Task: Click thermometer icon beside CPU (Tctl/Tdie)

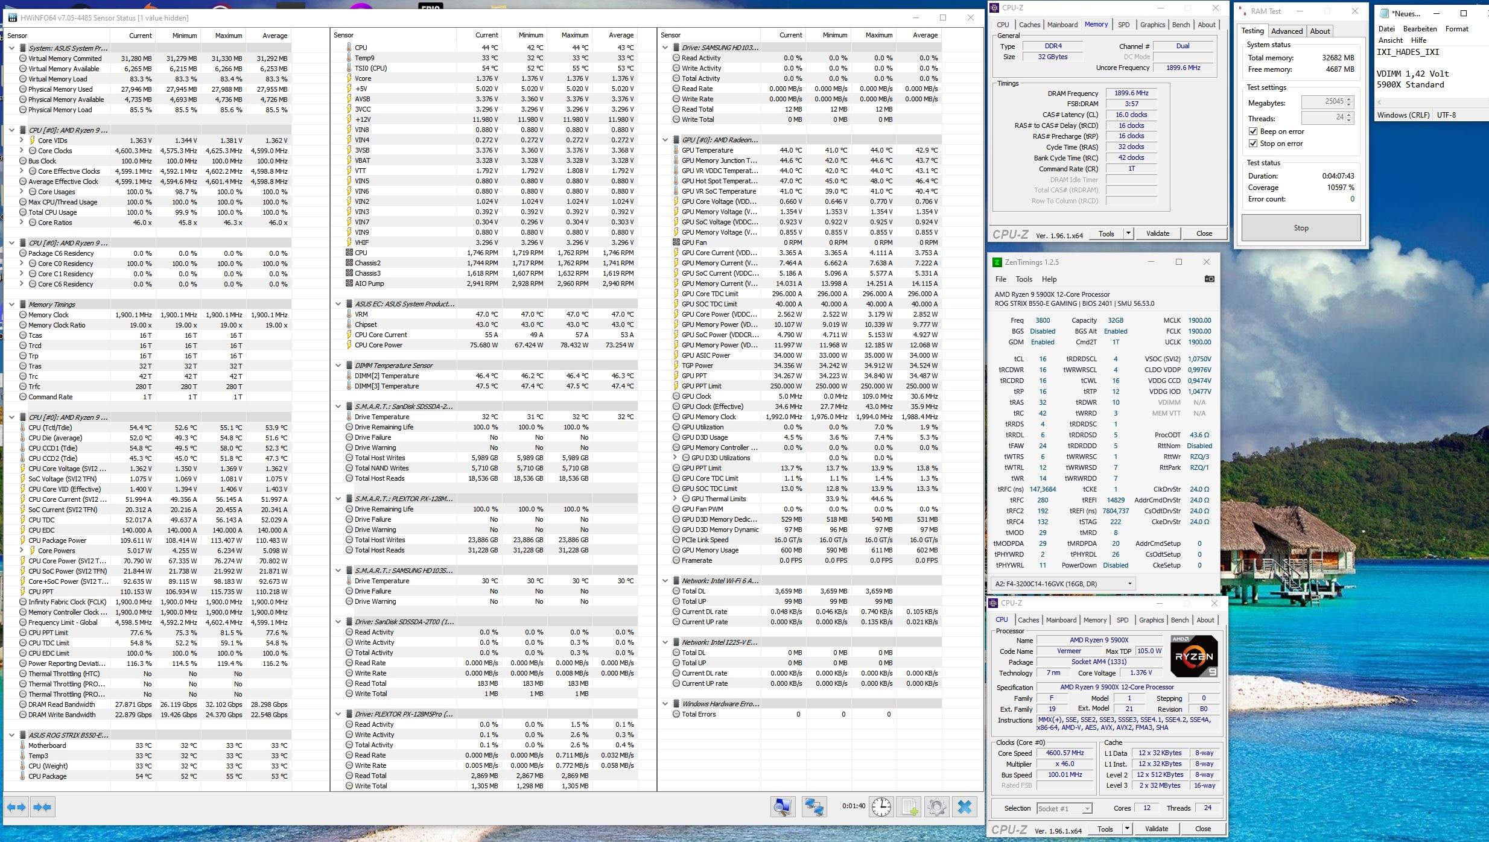Action: click(x=23, y=428)
